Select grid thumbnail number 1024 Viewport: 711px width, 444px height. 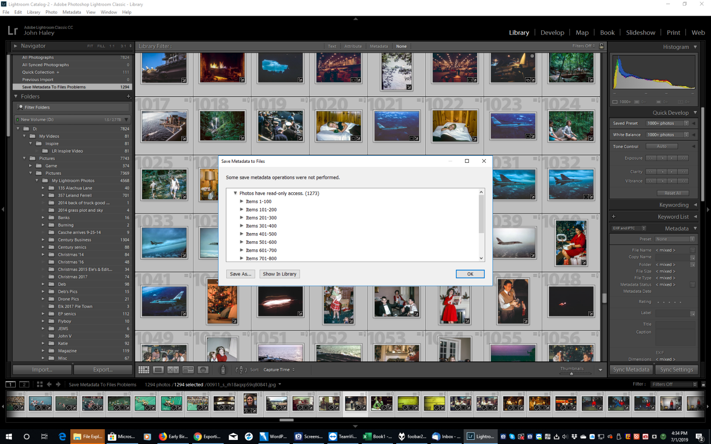(571, 126)
